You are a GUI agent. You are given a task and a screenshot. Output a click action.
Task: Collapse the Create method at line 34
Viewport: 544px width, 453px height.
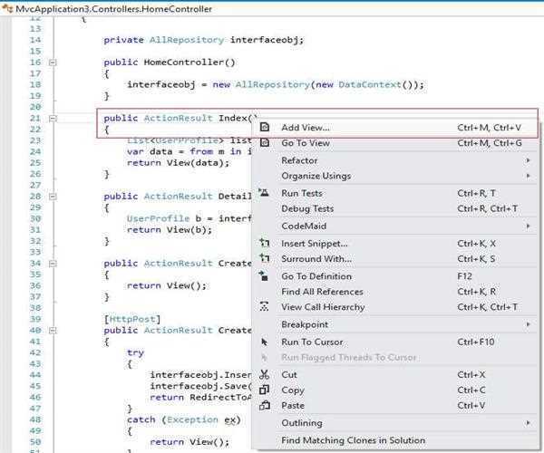pos(53,264)
